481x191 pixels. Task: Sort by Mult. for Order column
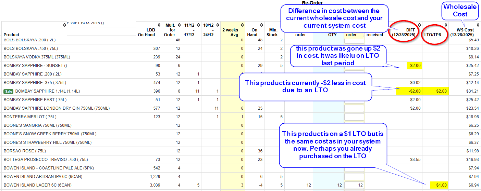pyautogui.click(x=179, y=25)
